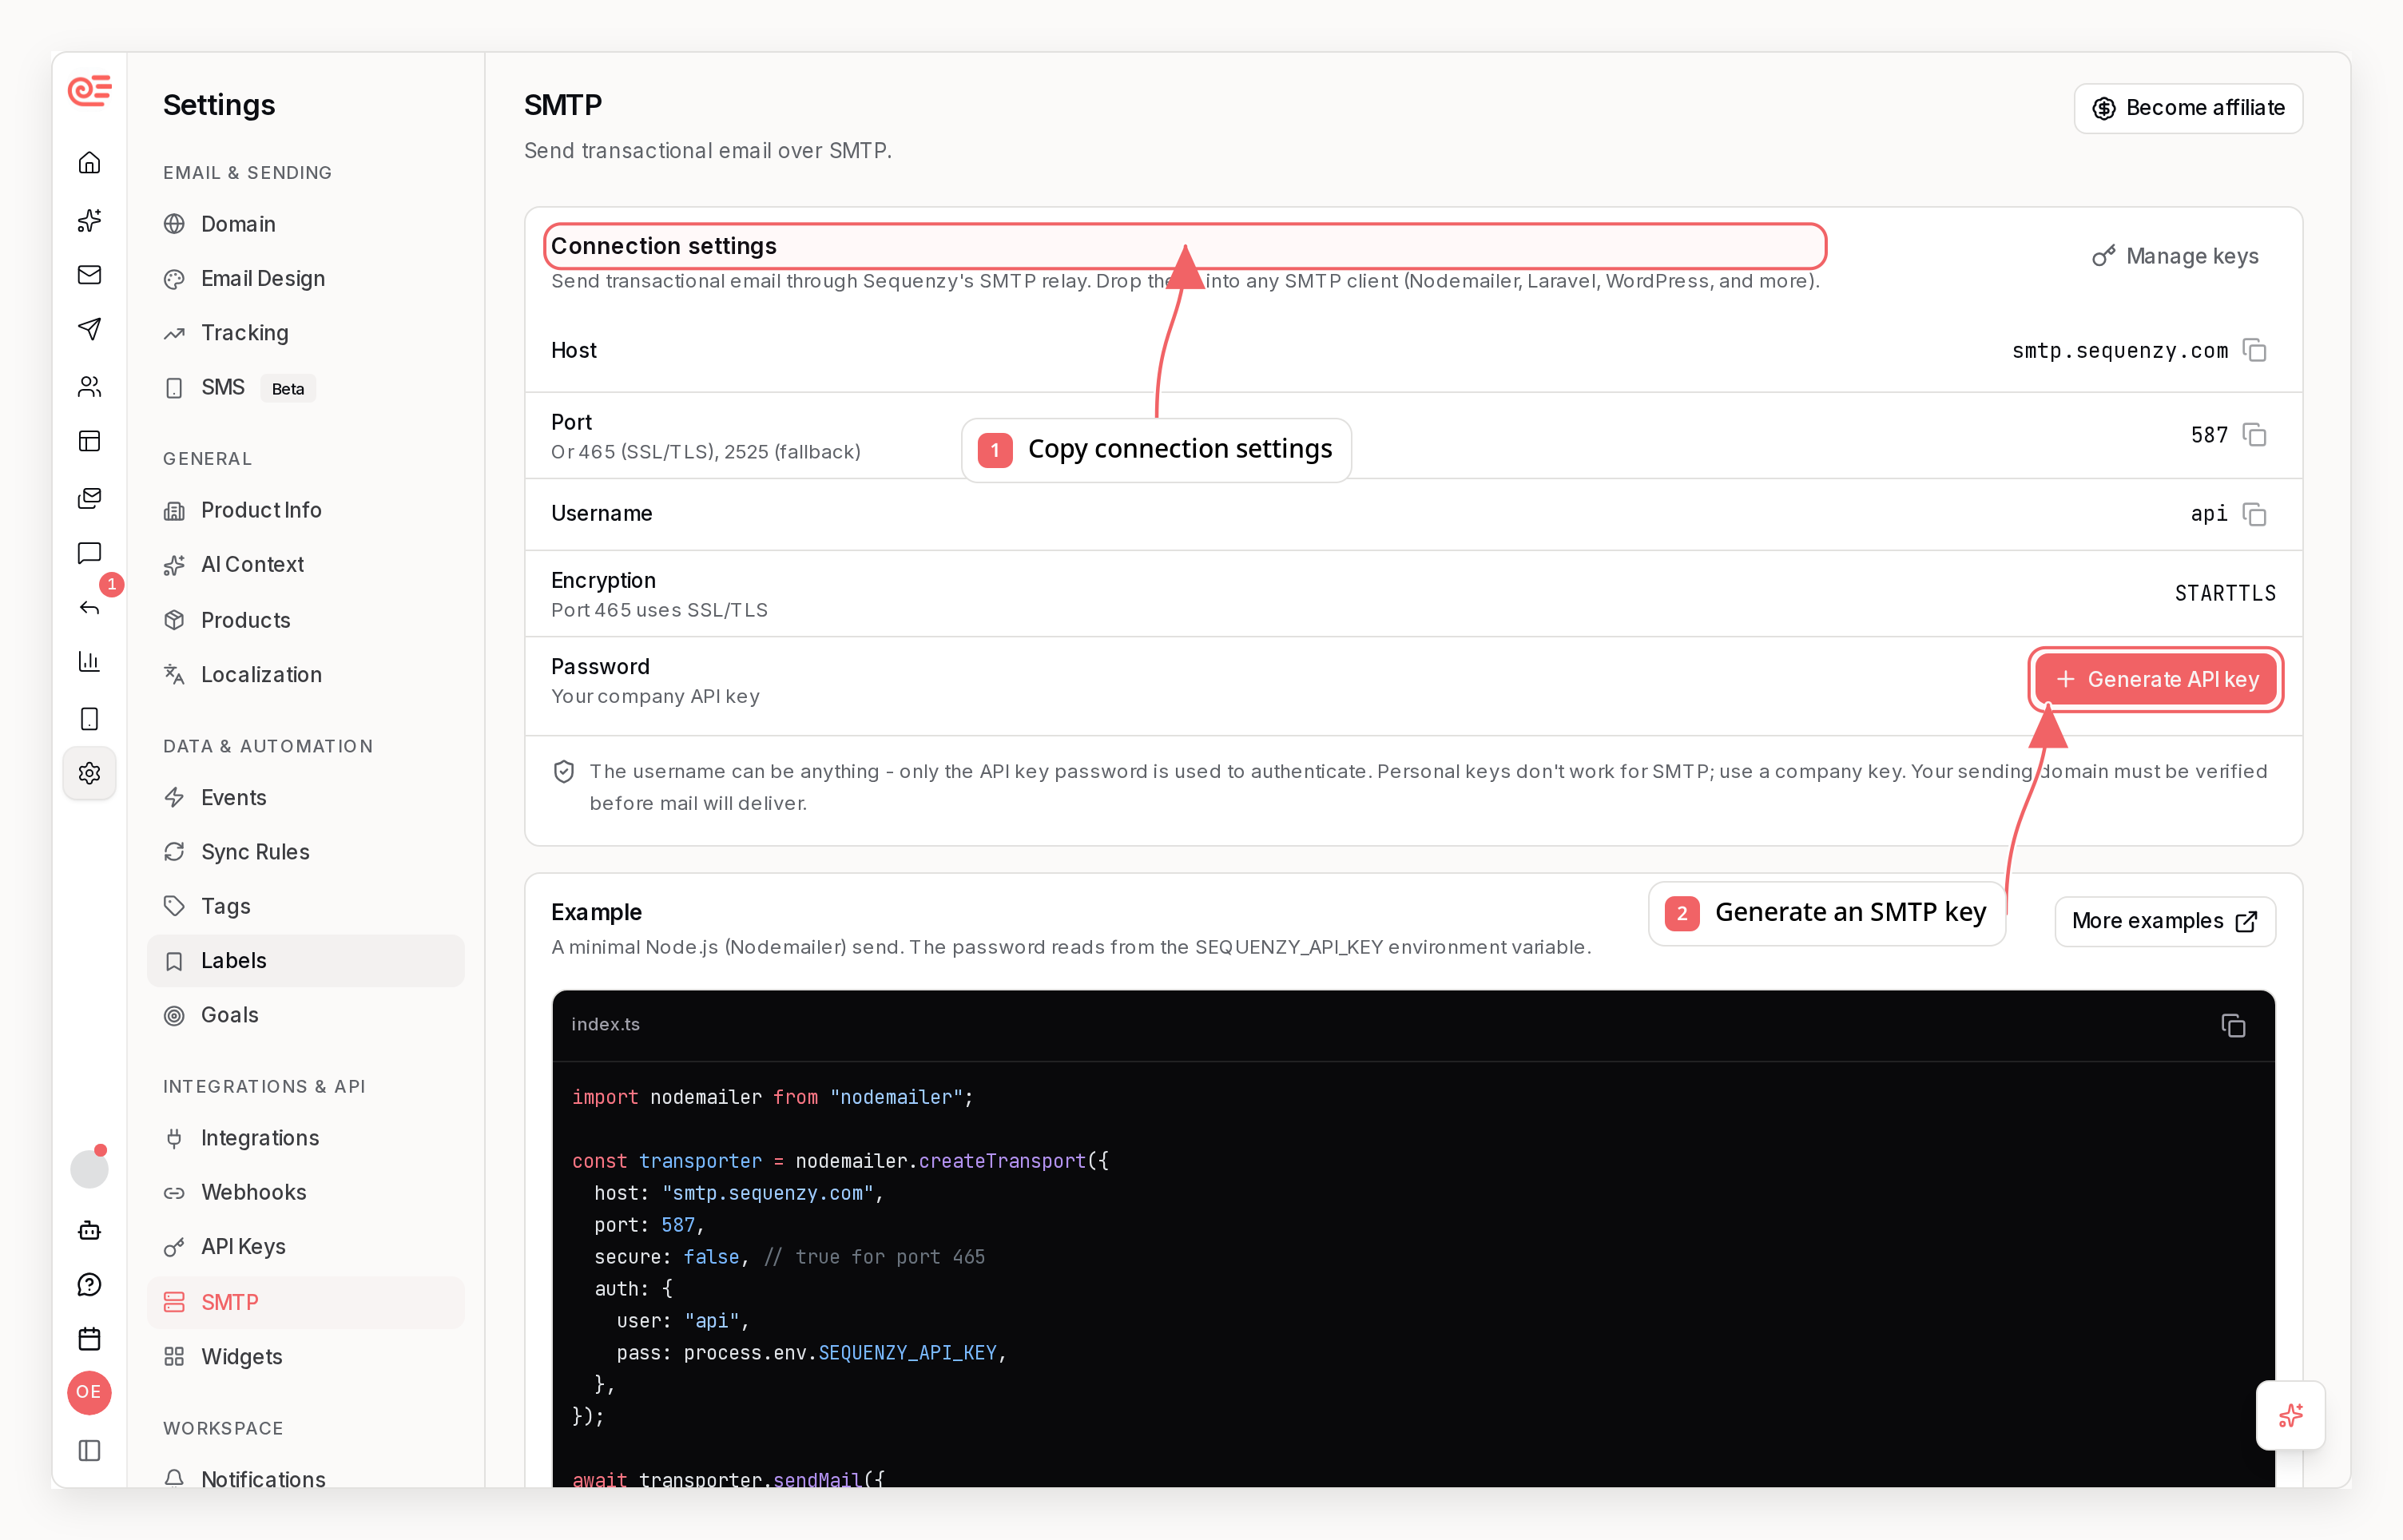Select SMTP in settings sidebar
This screenshot has height=1540, width=2403.
[x=305, y=1302]
